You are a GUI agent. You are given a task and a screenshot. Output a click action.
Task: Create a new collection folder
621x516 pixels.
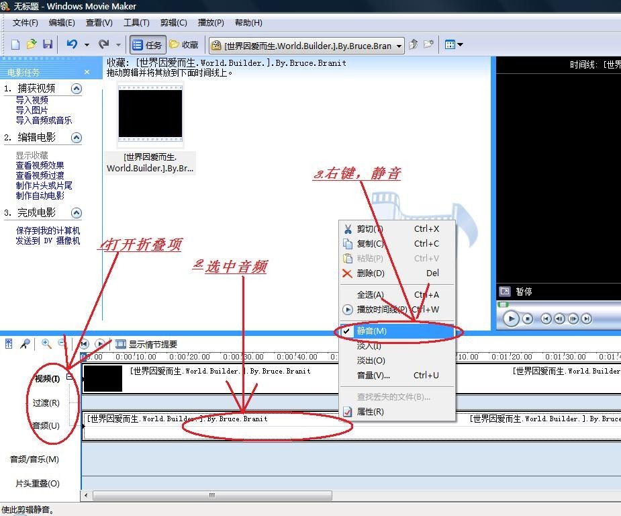(x=428, y=44)
